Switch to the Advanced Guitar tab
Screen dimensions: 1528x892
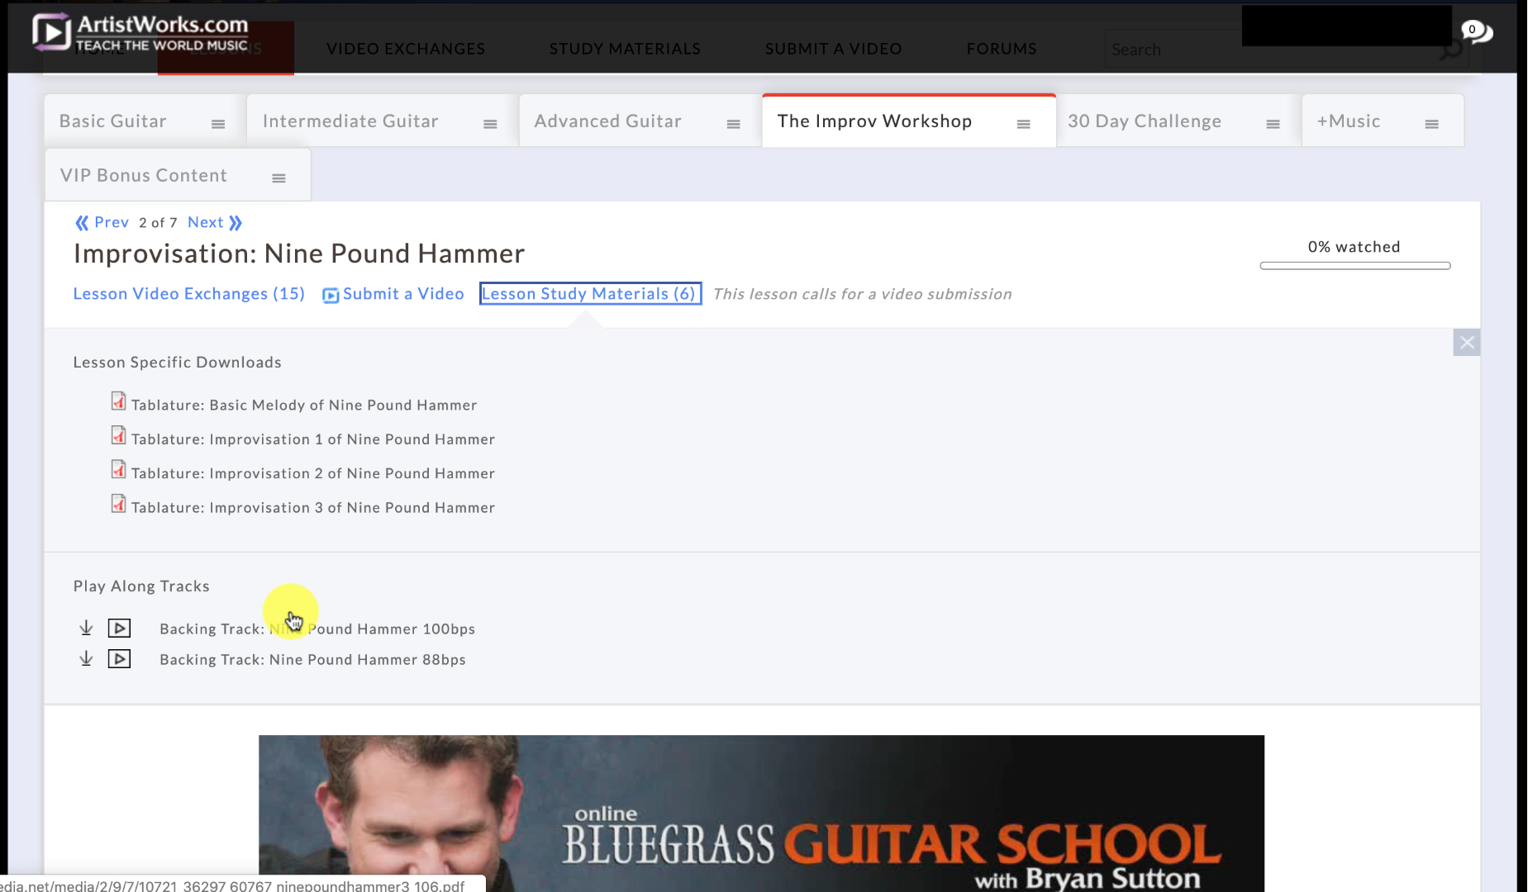pyautogui.click(x=607, y=121)
